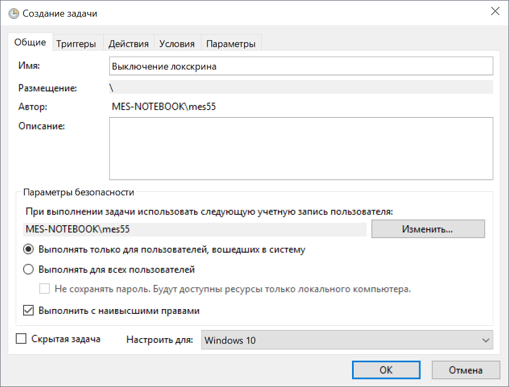Confirm with the OK button
Image resolution: width=509 pixels, height=387 pixels.
coord(386,370)
